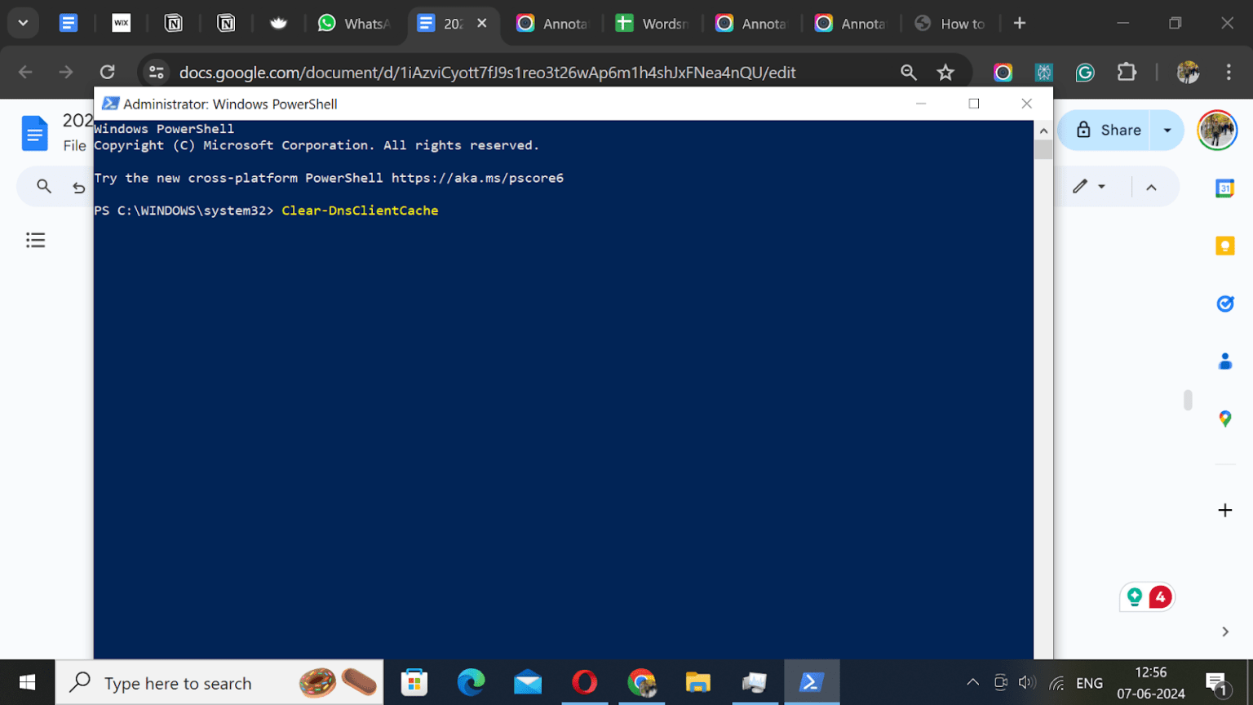Show hidden icons in the system tray
Screen dimensions: 1253x705
[972, 682]
